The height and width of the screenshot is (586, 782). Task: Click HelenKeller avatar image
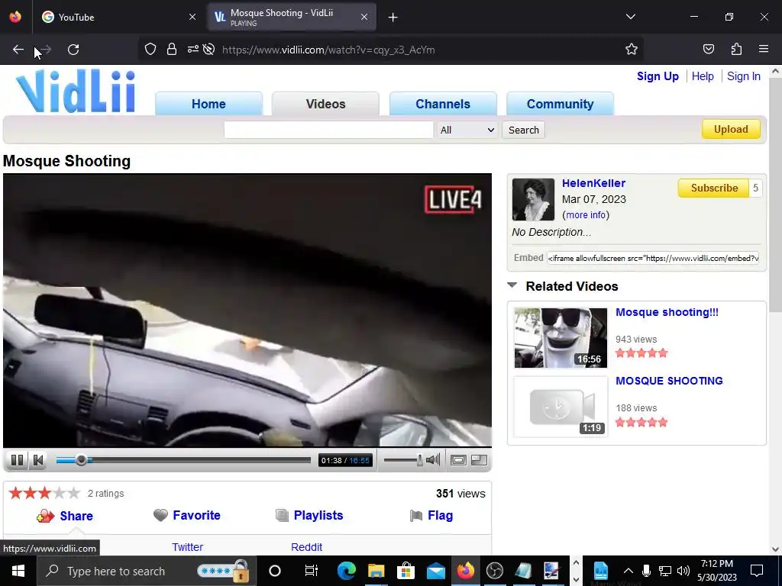point(533,199)
